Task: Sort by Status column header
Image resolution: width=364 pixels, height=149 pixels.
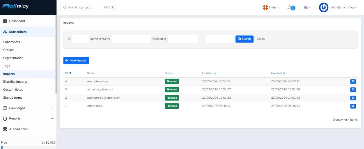Action: 169,73
